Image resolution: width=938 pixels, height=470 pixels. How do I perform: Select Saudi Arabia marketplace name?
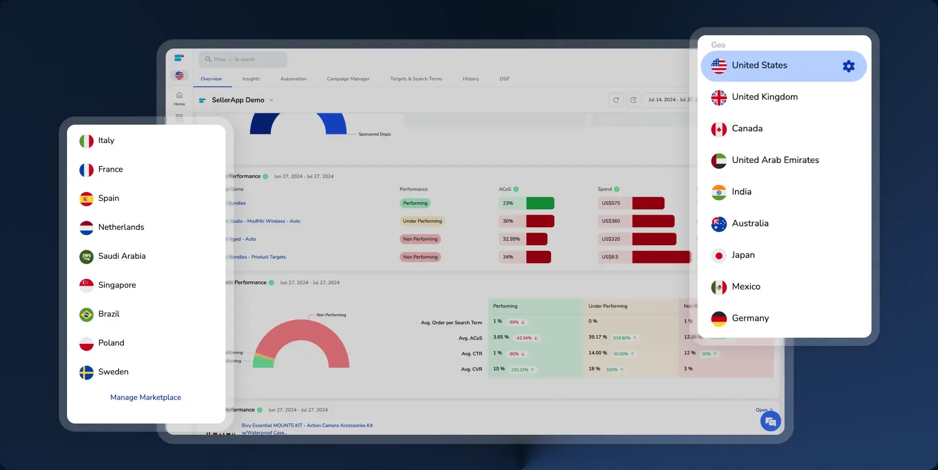coord(122,256)
